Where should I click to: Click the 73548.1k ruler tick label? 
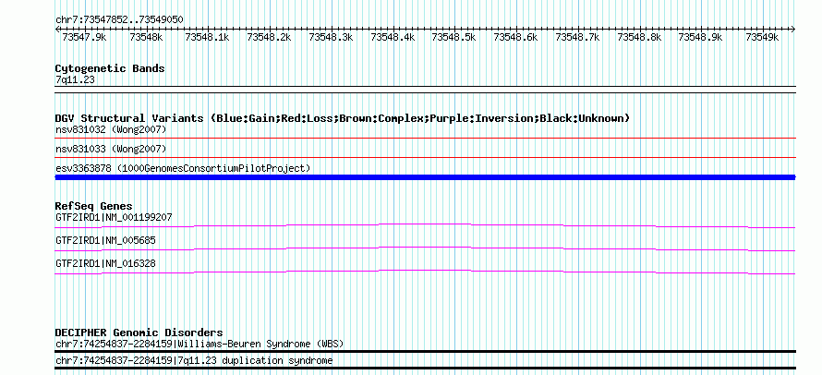[x=208, y=37]
